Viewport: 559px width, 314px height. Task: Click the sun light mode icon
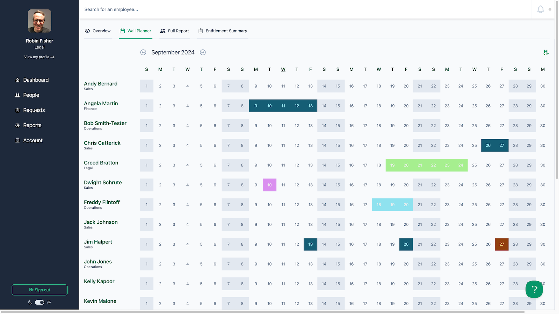pyautogui.click(x=49, y=302)
